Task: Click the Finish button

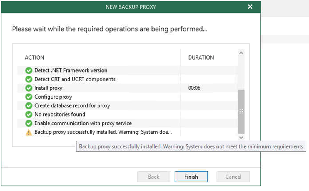Action: (x=191, y=177)
